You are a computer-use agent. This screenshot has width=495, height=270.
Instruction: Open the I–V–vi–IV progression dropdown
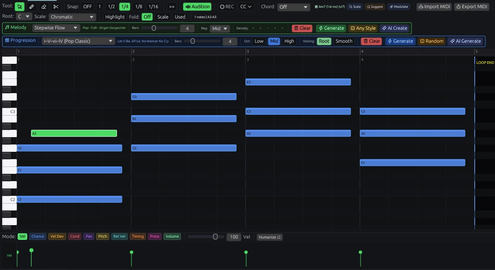(x=78, y=41)
